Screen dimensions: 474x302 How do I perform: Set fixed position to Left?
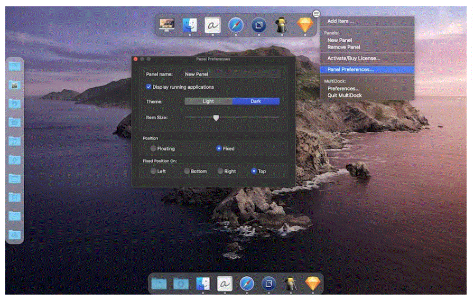153,171
